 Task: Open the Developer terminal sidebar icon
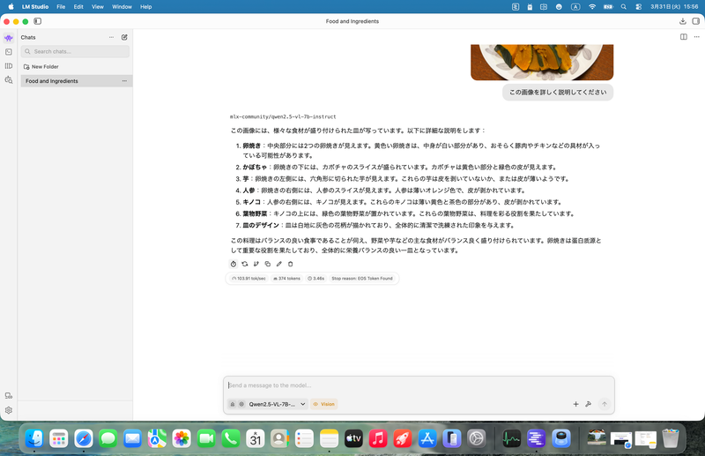pos(9,52)
